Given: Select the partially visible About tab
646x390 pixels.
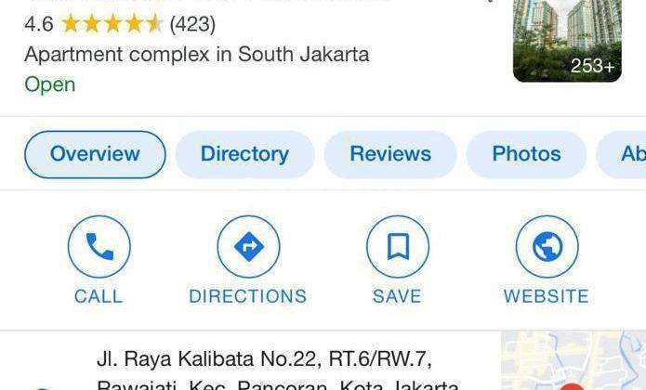Looking at the screenshot, I should [622, 154].
